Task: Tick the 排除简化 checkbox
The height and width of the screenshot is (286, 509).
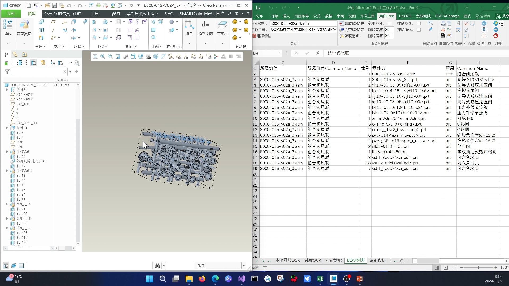Action: [419, 30]
